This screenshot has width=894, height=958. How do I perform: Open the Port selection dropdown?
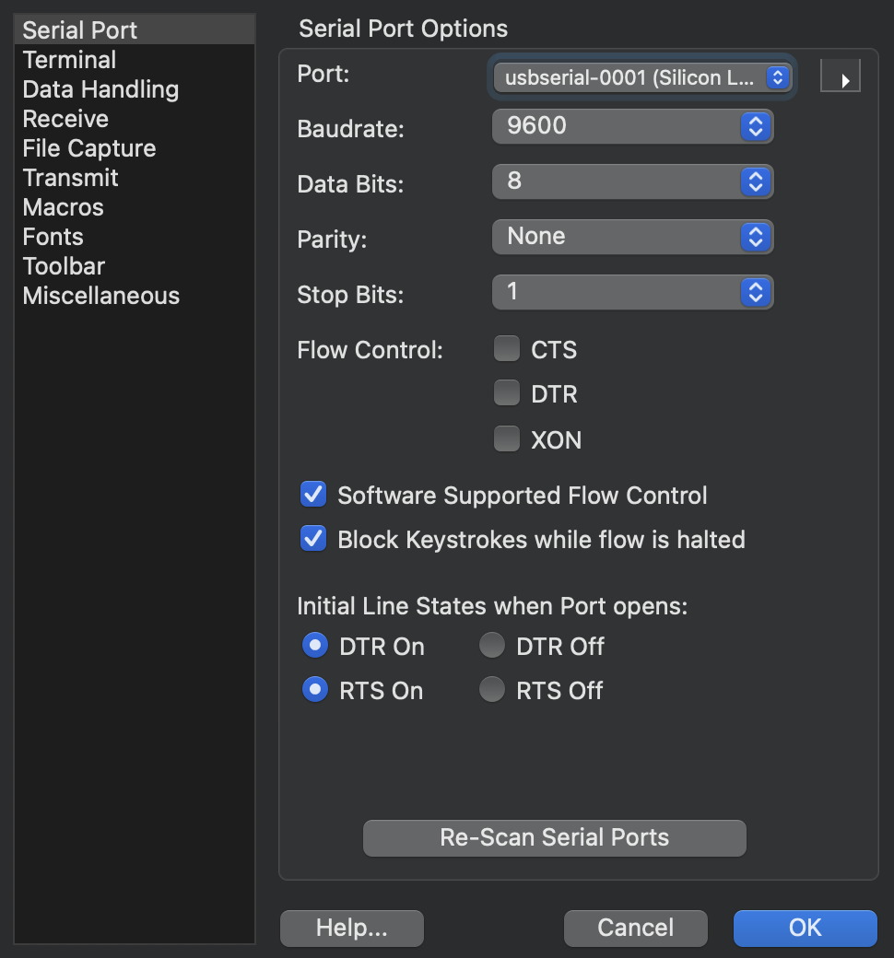(641, 78)
